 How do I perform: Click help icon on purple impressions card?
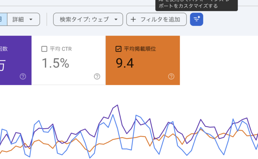[x=23, y=77]
